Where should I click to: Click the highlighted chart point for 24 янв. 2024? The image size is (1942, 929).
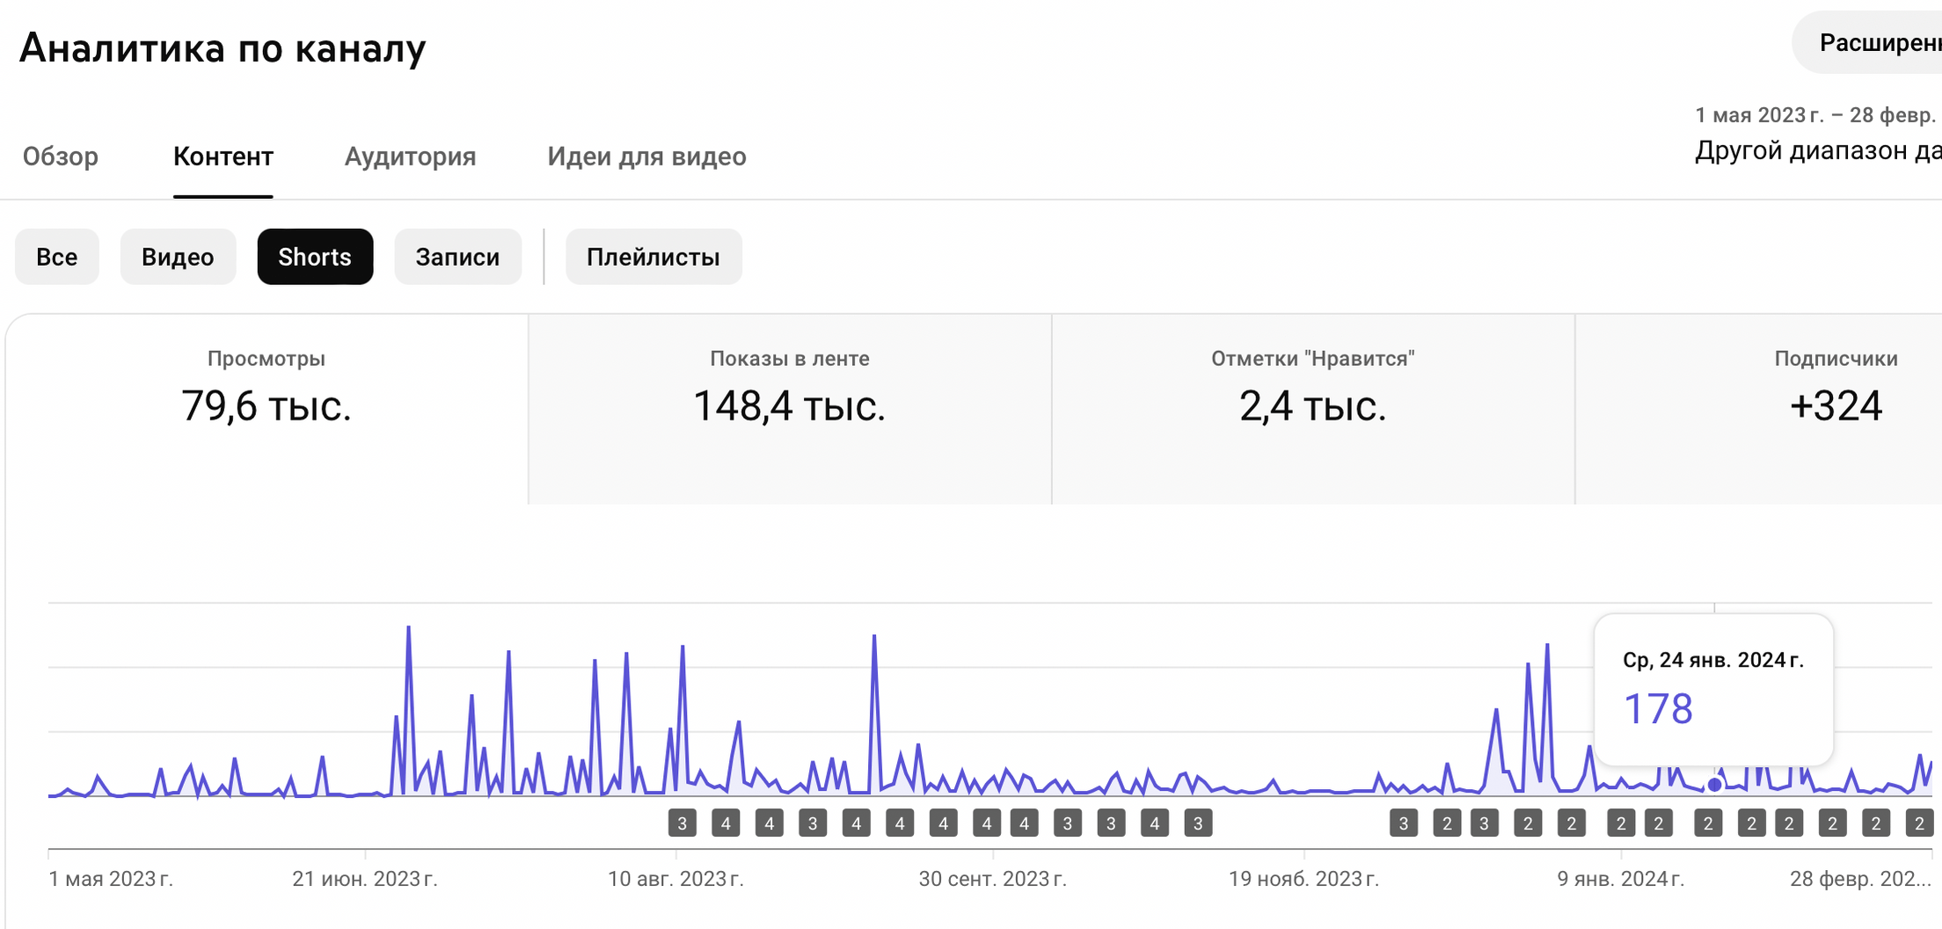point(1714,785)
